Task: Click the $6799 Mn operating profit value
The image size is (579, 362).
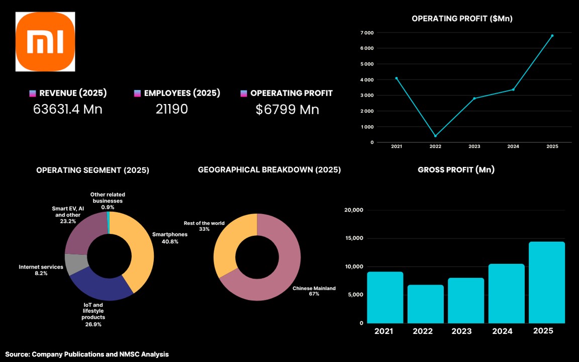Action: [287, 110]
